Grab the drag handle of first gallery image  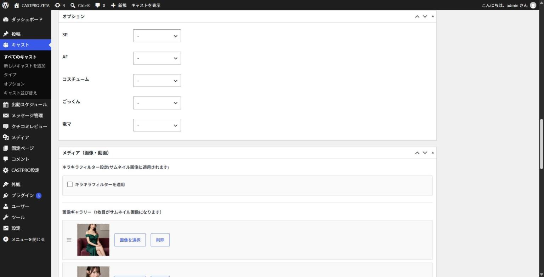pyautogui.click(x=69, y=240)
